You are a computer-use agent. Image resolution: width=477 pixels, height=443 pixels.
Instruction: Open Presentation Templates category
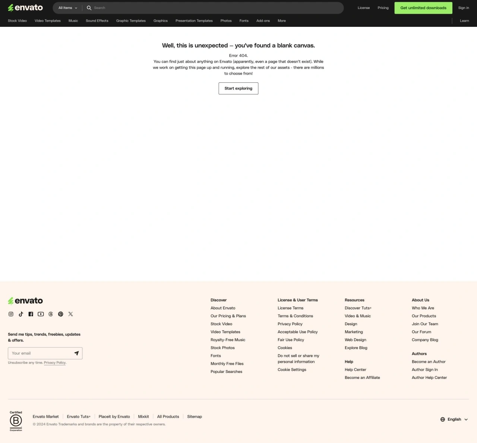pyautogui.click(x=194, y=21)
